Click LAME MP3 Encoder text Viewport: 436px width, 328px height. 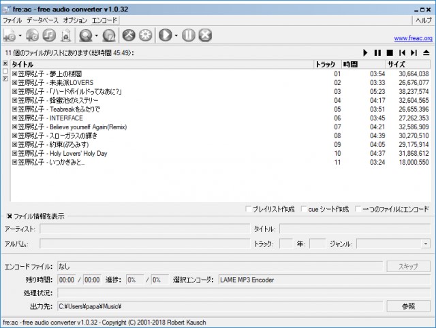(x=247, y=280)
